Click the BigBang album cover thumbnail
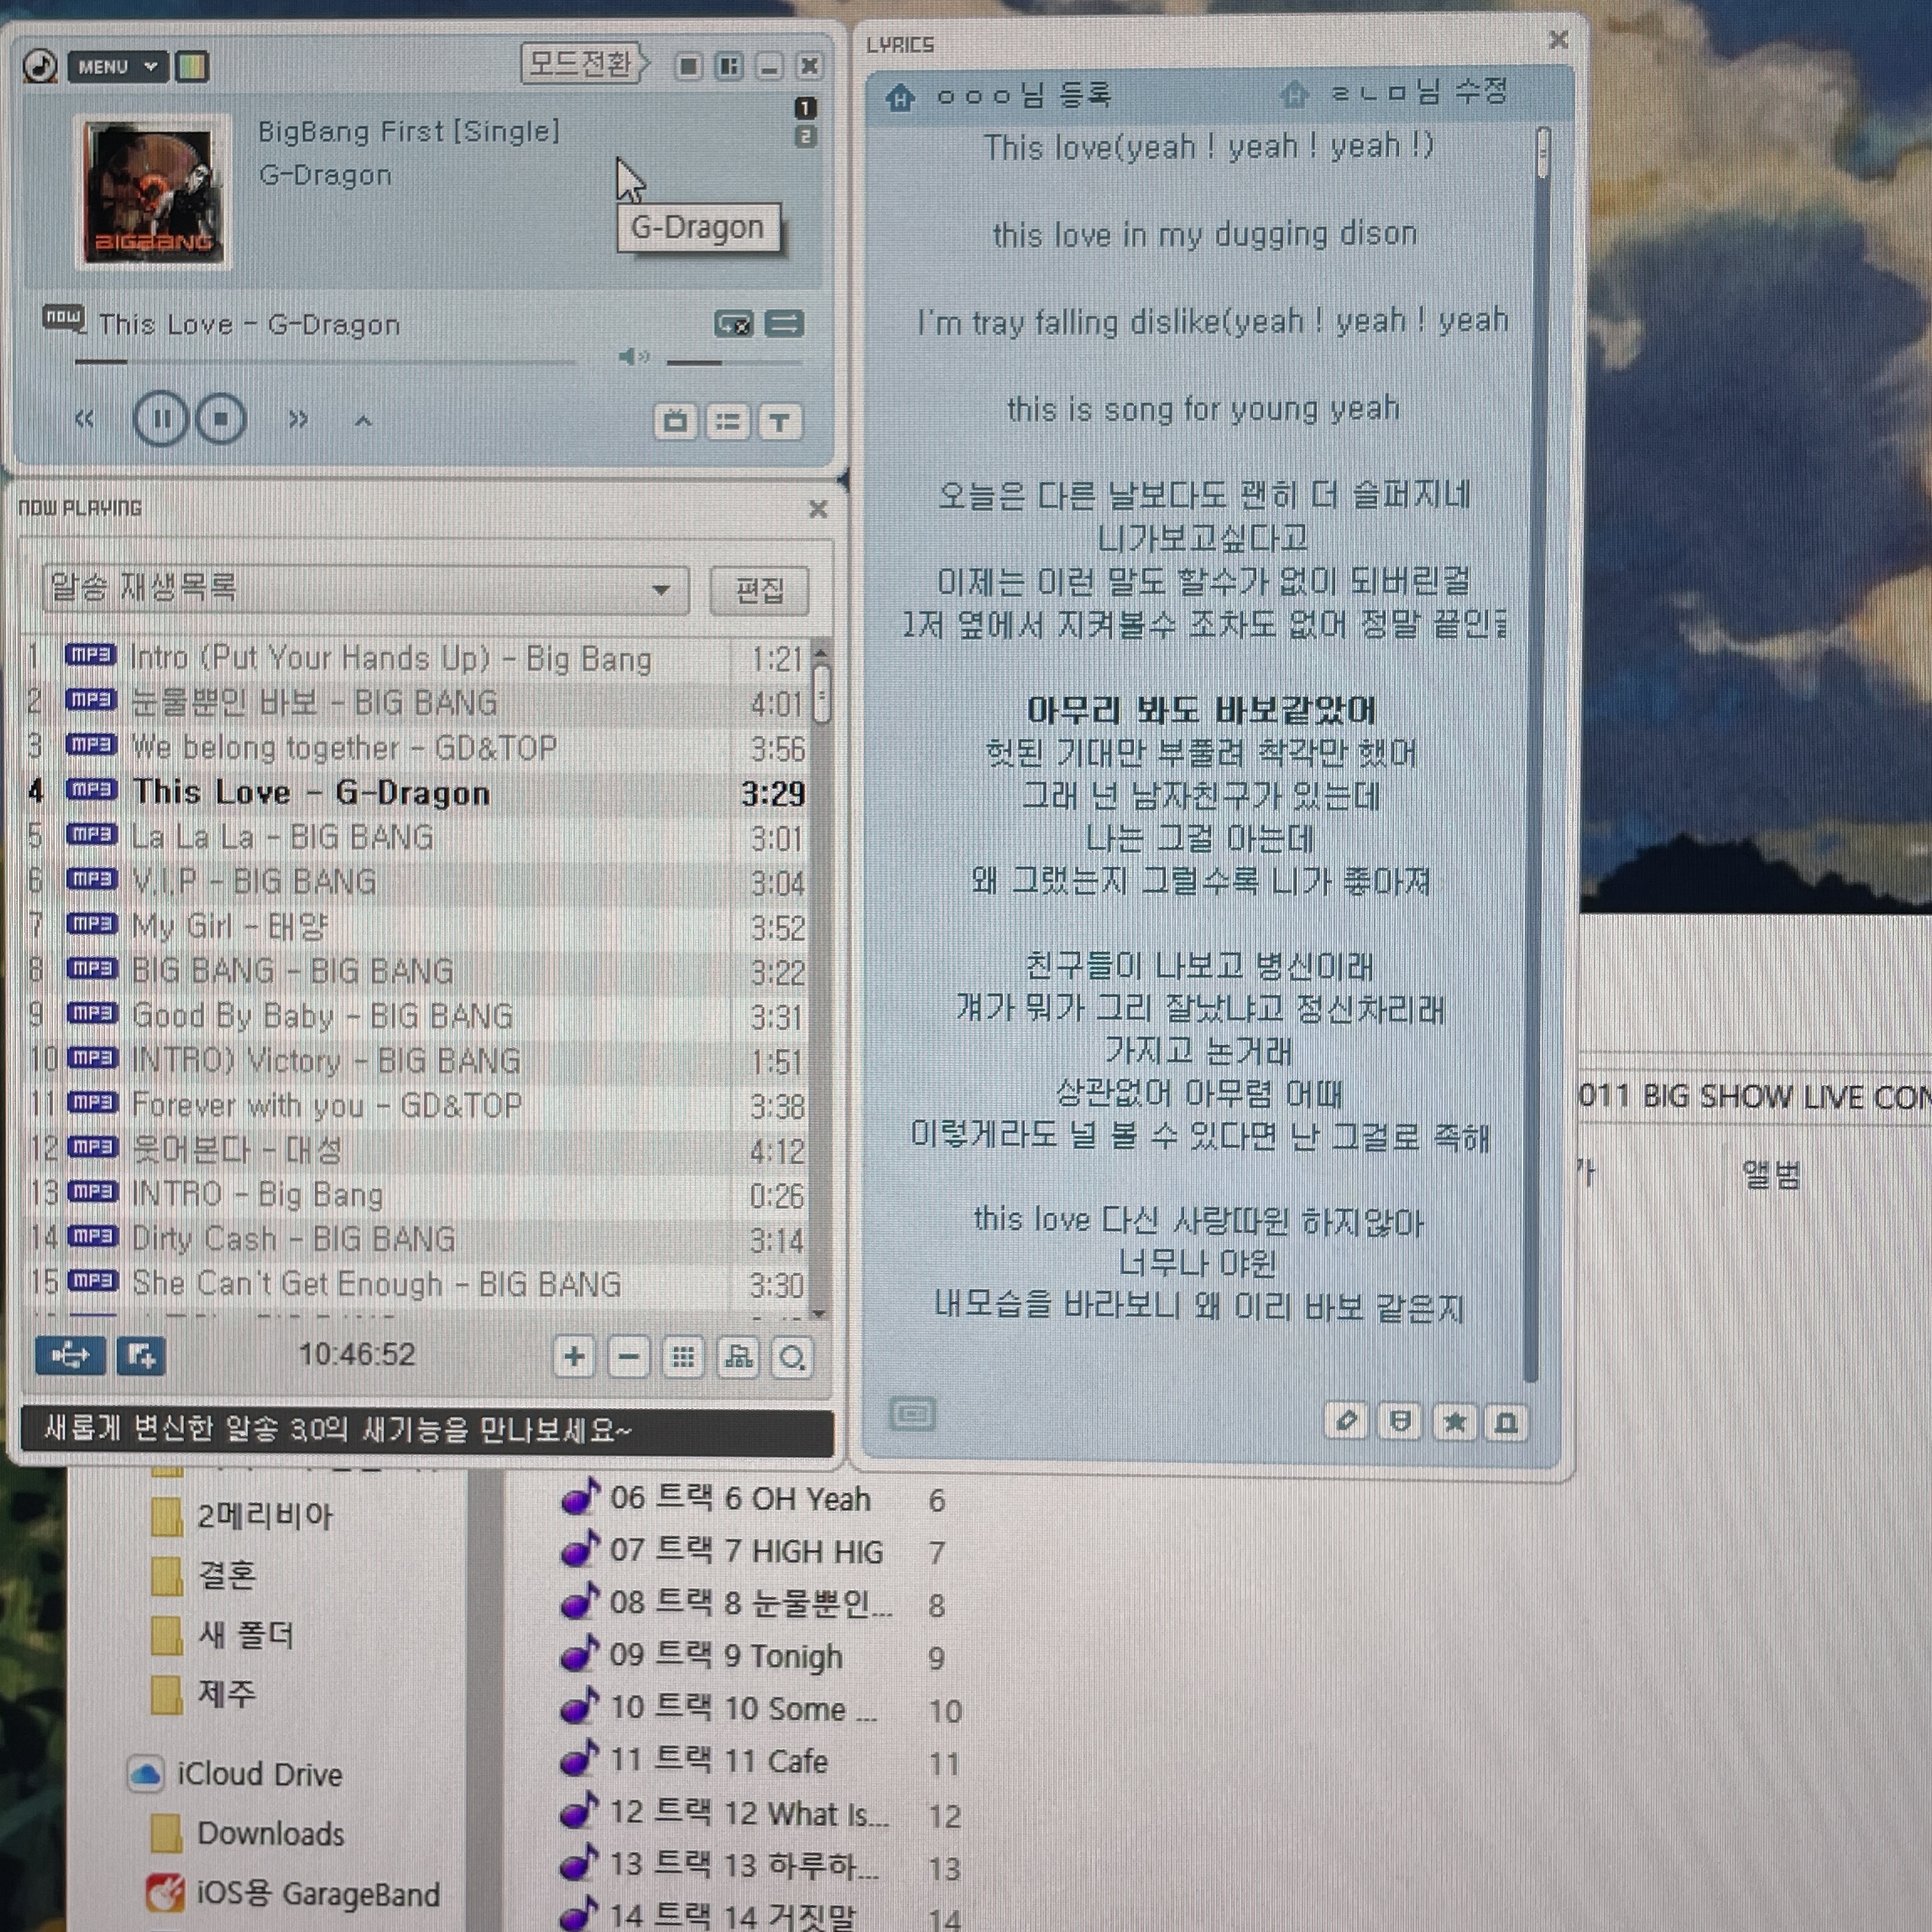 point(153,192)
